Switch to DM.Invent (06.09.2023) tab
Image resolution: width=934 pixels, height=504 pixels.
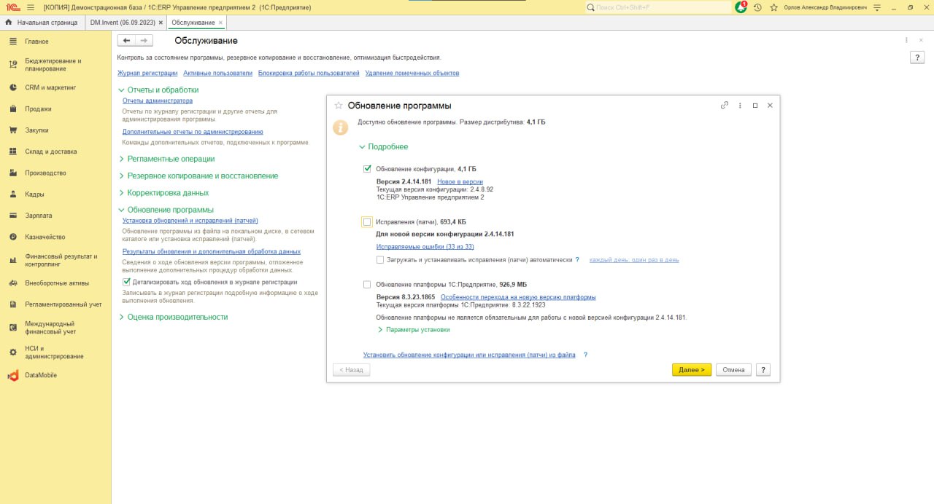123,23
